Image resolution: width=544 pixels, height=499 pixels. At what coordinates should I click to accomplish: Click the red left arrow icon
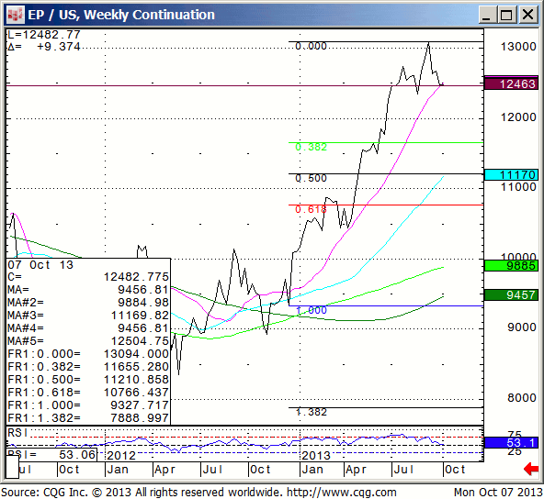[x=531, y=470]
